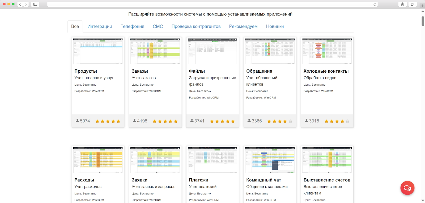The image size is (425, 203).
Task: Click the star rating on Обращения card
Action: pos(279,121)
